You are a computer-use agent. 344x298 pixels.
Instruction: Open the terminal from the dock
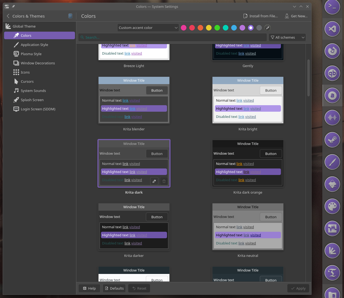pyautogui.click(x=332, y=7)
